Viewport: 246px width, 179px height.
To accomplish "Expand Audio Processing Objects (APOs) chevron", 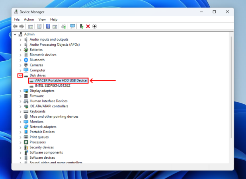I will pyautogui.click(x=20, y=45).
